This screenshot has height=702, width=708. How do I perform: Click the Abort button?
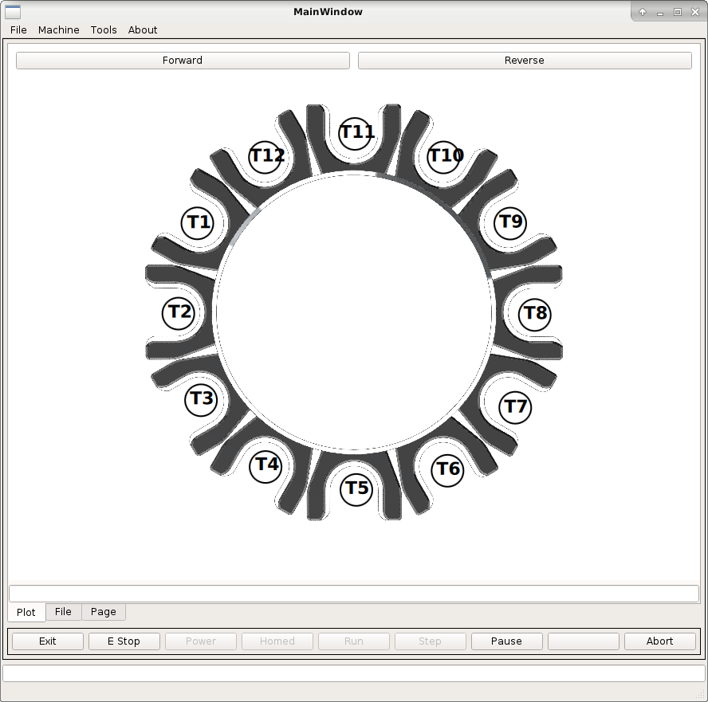coord(659,641)
